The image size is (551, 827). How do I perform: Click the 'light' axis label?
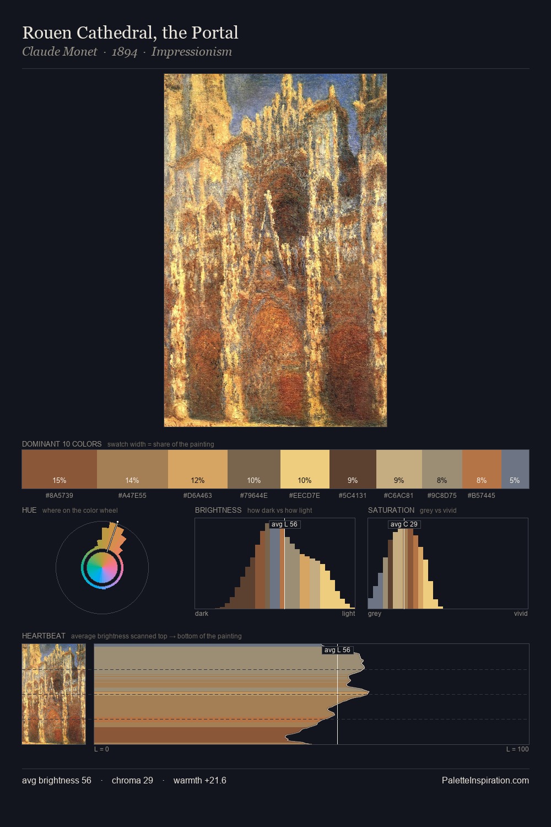348,614
